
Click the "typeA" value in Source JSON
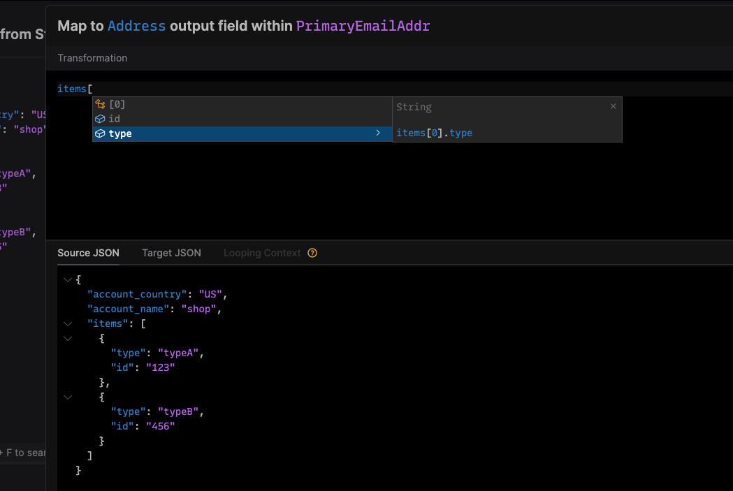178,353
